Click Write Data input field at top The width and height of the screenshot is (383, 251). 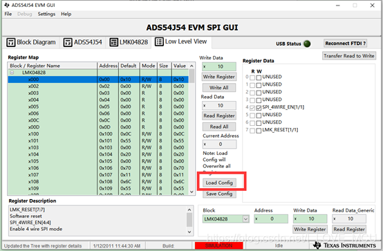tap(219, 66)
